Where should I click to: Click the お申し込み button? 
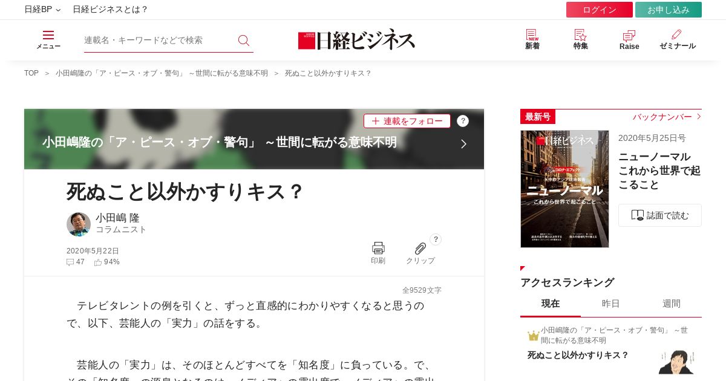point(669,10)
